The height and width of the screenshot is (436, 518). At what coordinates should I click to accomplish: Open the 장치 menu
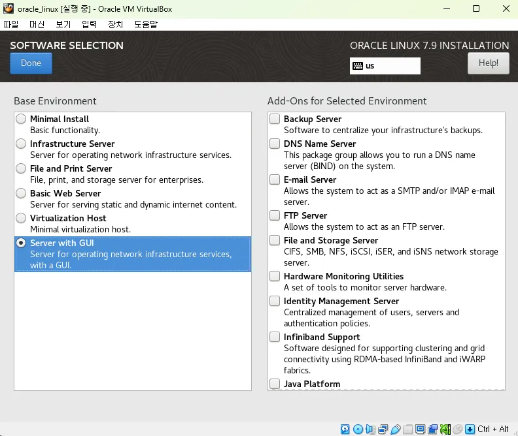(115, 24)
